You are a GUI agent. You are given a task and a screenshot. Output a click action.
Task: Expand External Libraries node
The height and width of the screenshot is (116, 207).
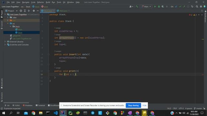[x=5, y=42]
